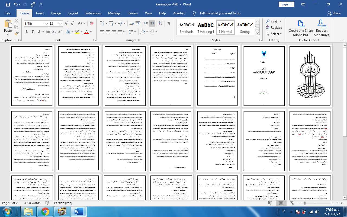Screen dimensions: 347x217
Task: Click the Format Painter brush icon
Action: (17, 34)
